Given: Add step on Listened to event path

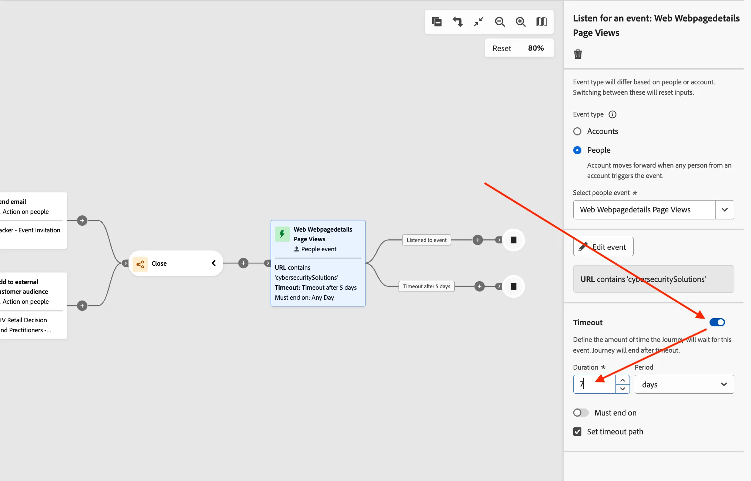Looking at the screenshot, I should 478,240.
